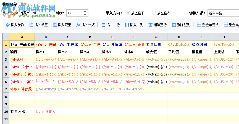Viewport: 239px width, 124px height.
Task: Click the 极差值 header cell
Action: pyautogui.click(x=202, y=52)
